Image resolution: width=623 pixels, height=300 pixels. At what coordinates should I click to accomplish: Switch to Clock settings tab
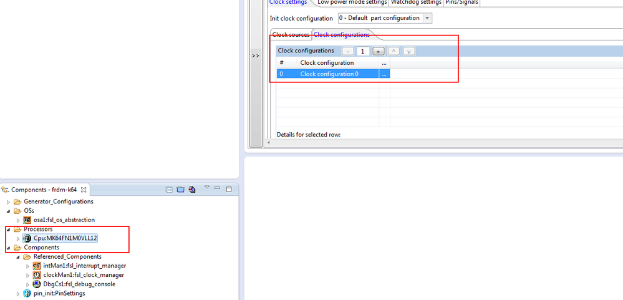pos(289,2)
